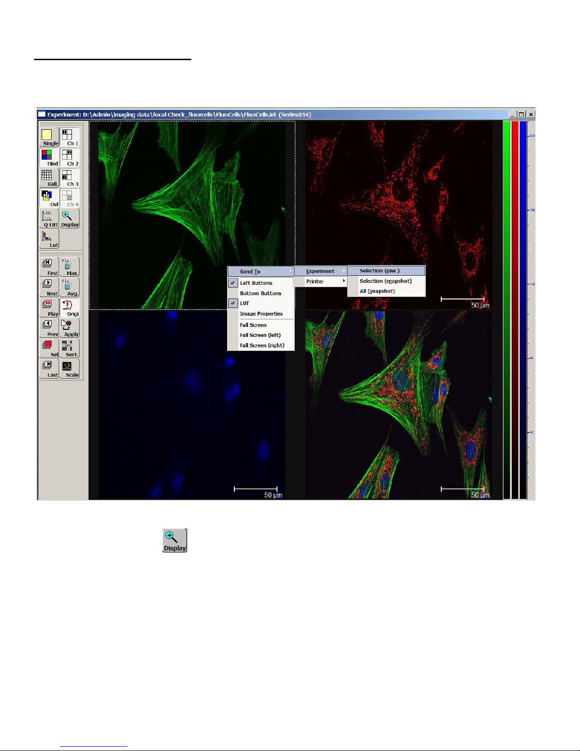Screen dimensions: 580x751
Task: Uncheck Left Buttons in context menu
Action: coord(261,283)
